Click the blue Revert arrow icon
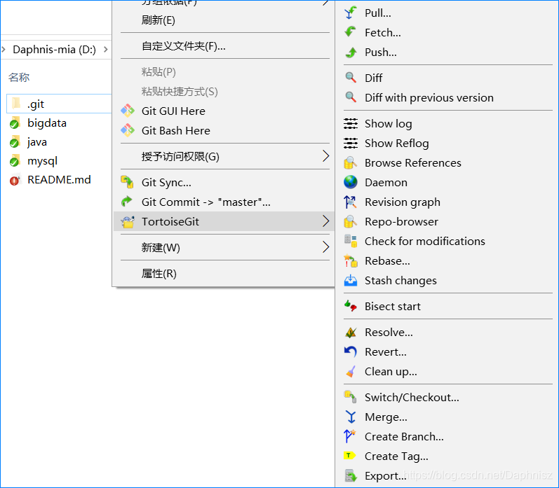This screenshot has height=488, width=559. pos(351,351)
